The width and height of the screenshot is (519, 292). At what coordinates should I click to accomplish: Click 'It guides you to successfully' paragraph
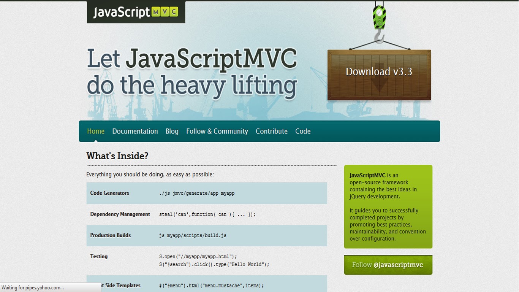[388, 224]
